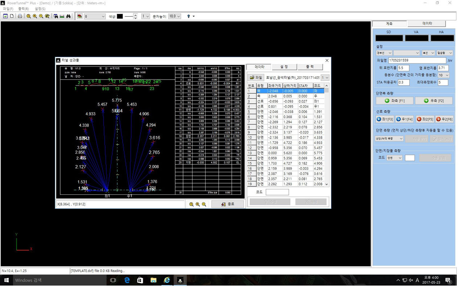Click the zoom out icon in main toolbar

[x=41, y=16]
